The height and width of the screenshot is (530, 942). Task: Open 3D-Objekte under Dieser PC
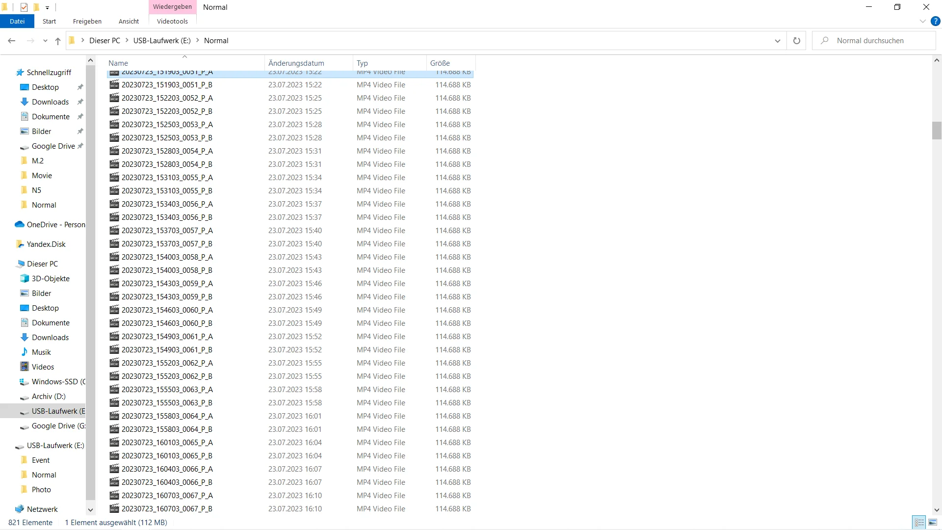tap(45, 278)
